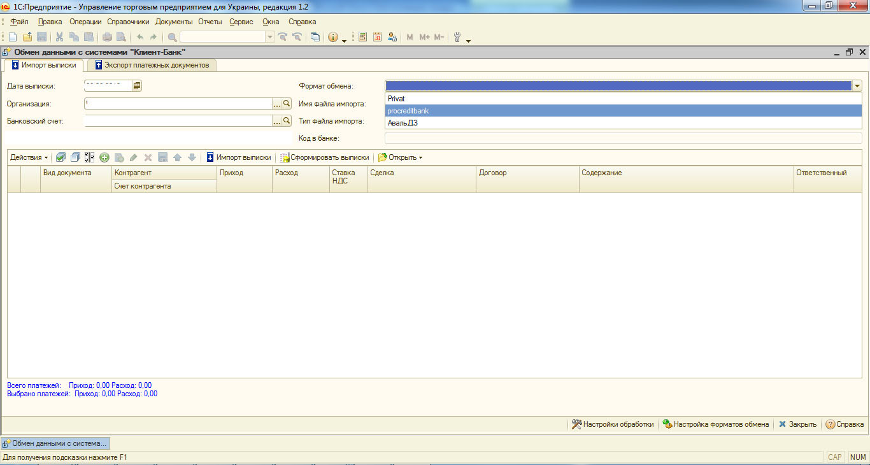
Task: Switch to Импорт выписки tab
Action: (43, 65)
